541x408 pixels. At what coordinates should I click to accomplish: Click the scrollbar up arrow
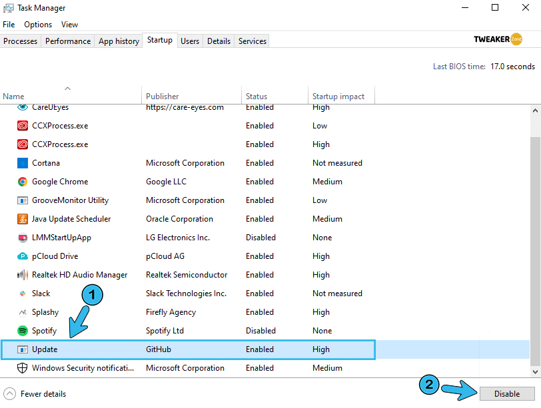click(535, 110)
